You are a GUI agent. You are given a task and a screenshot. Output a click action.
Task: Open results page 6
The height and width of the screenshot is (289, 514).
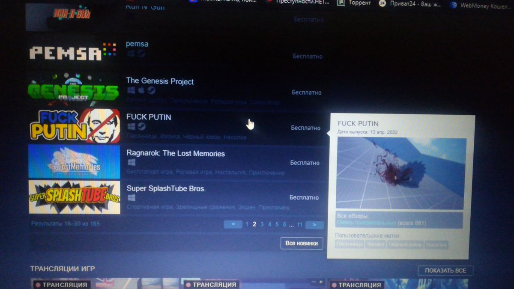point(284,224)
